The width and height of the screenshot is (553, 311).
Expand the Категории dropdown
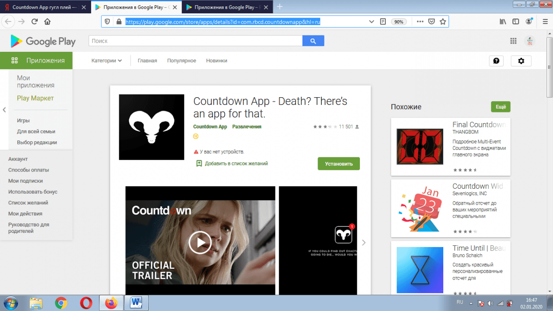pos(106,61)
